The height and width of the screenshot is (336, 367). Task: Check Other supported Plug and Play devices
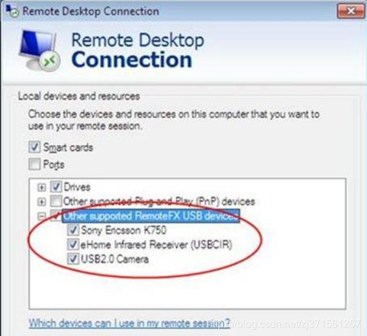[x=56, y=201]
